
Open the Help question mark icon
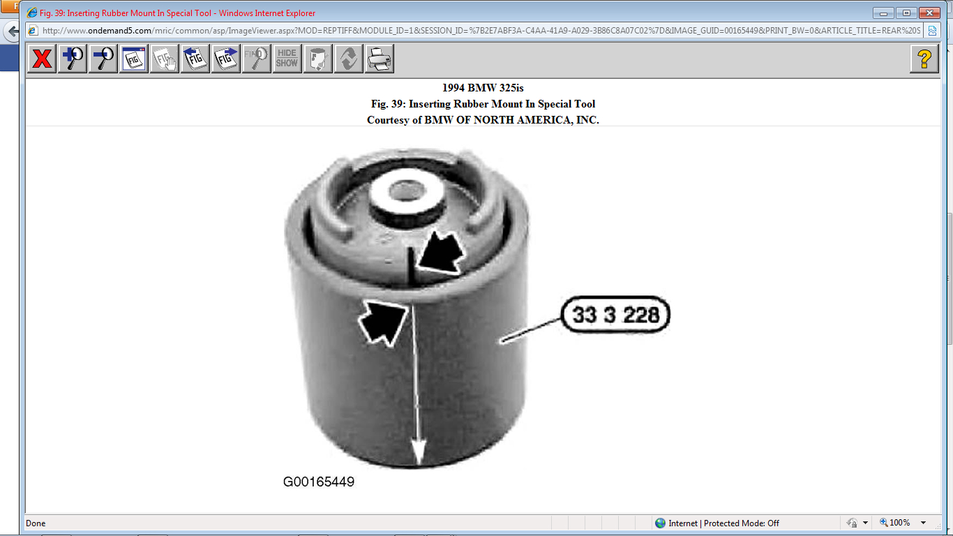(x=925, y=59)
